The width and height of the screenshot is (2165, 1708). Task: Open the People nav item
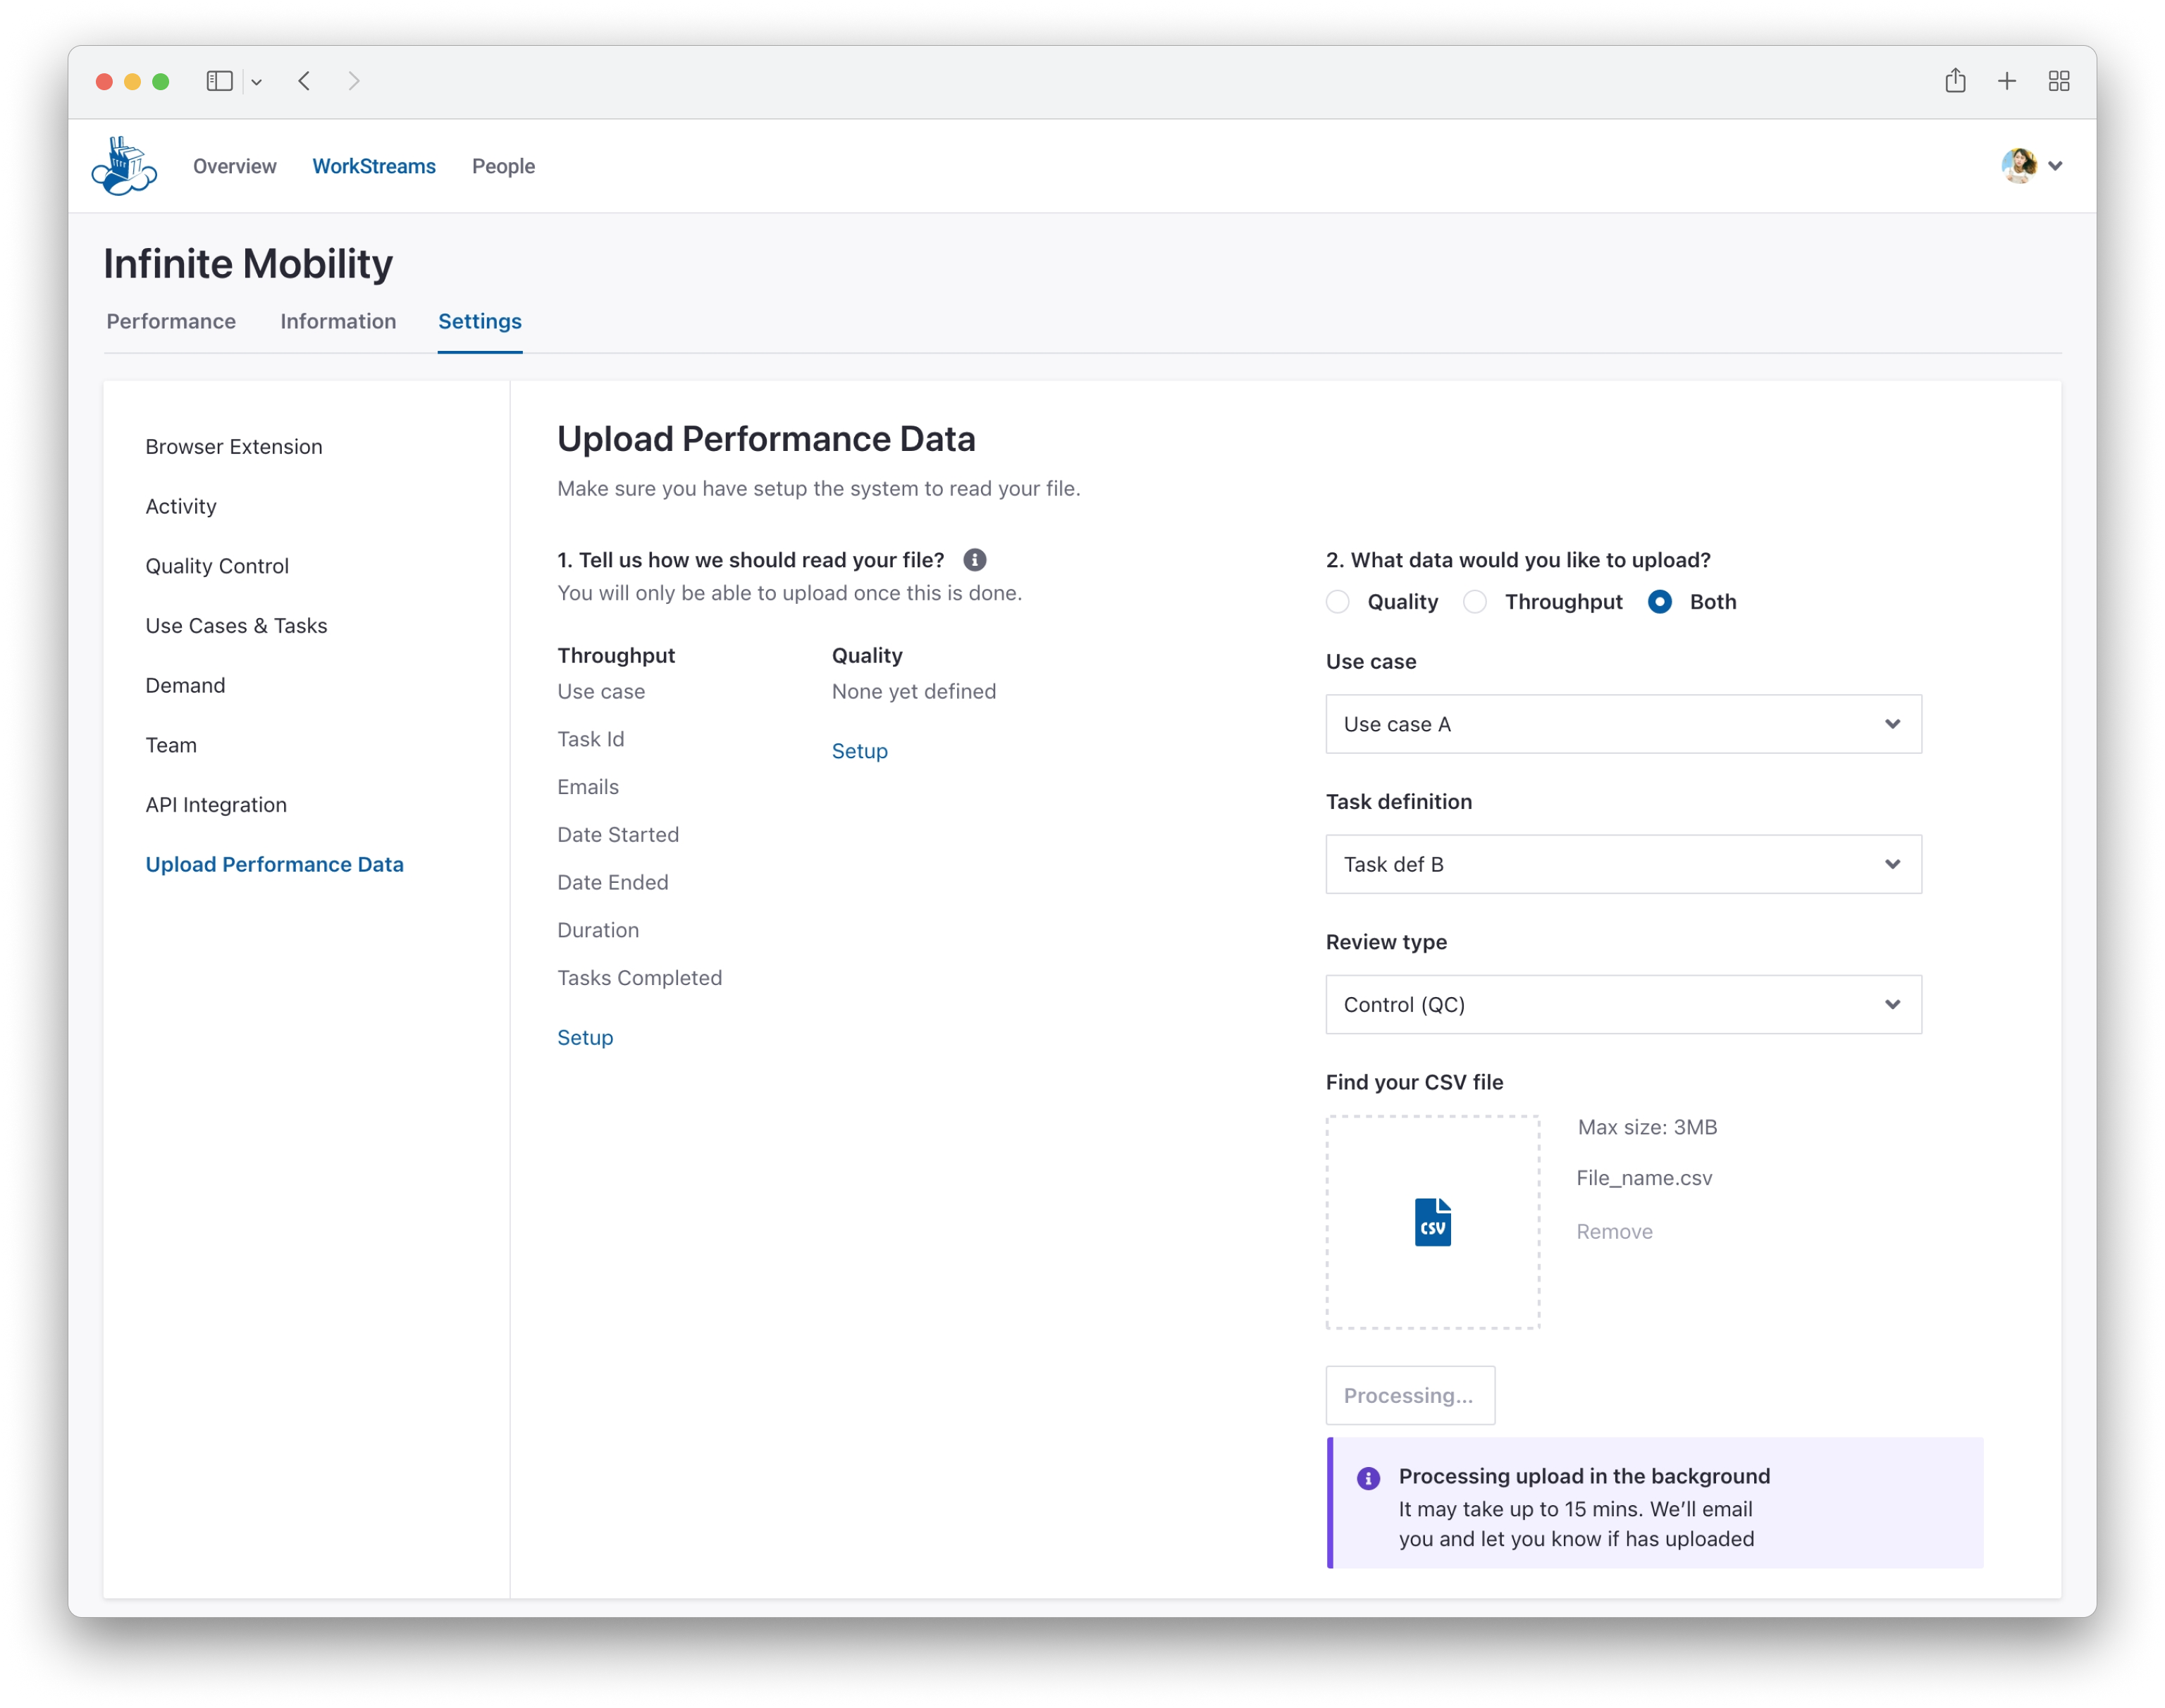503,166
